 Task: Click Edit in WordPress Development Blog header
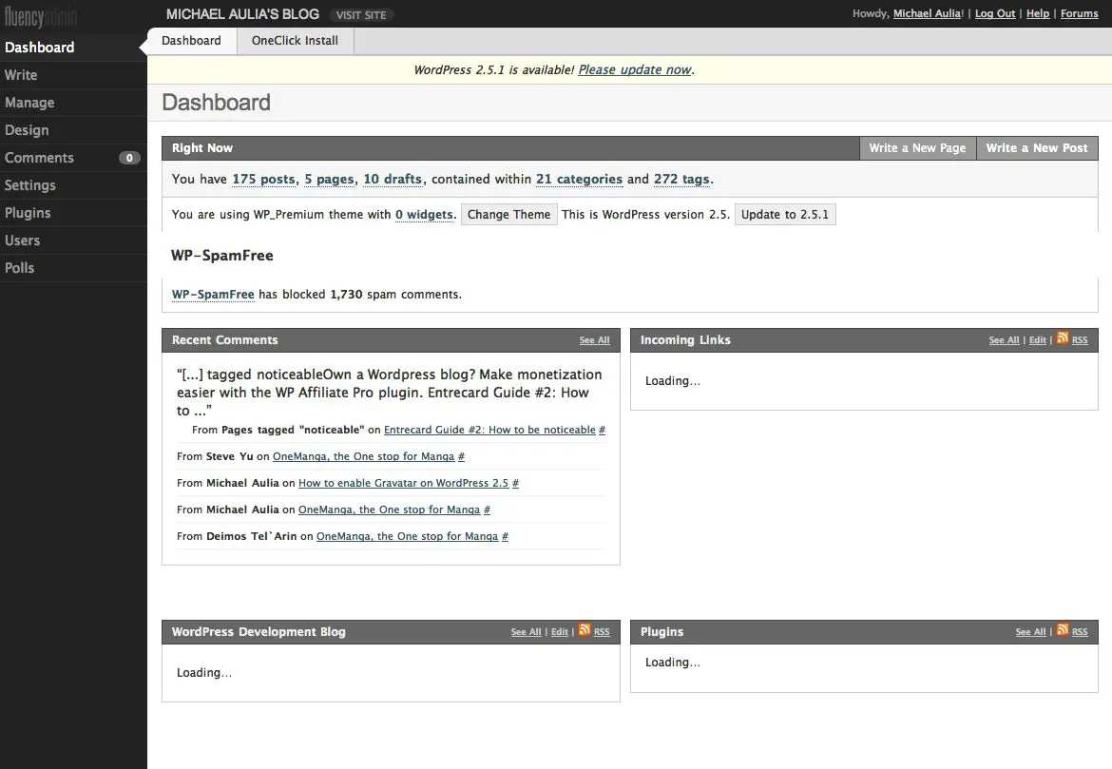(x=560, y=632)
